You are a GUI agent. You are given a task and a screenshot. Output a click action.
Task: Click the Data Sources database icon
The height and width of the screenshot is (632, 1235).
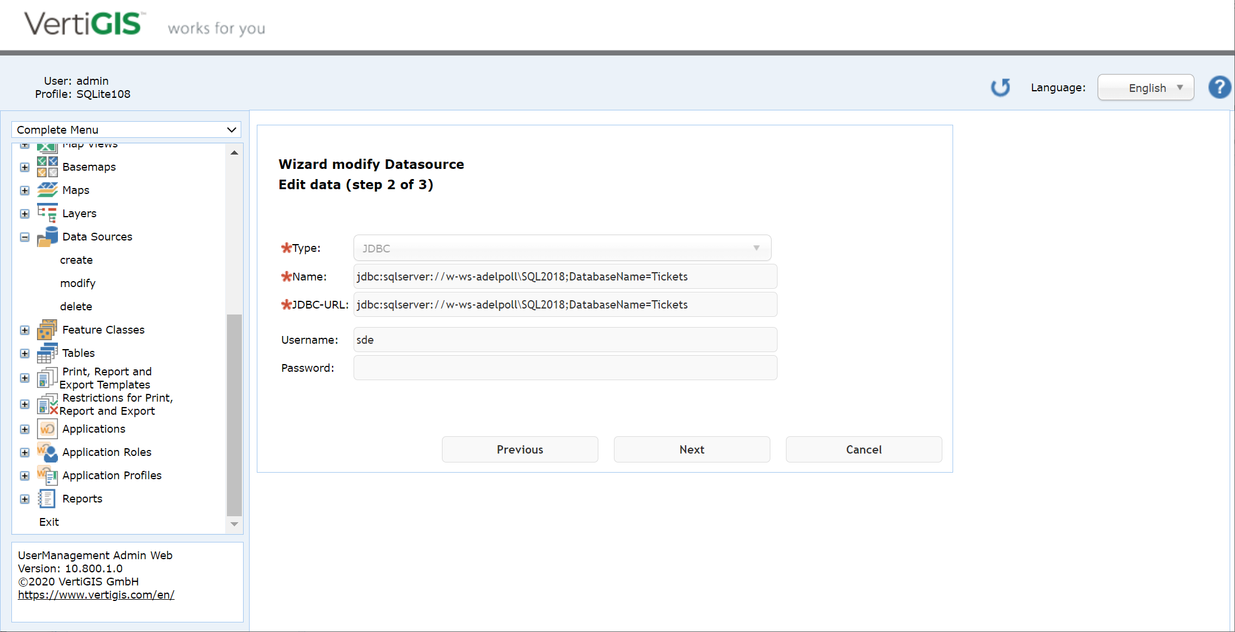point(47,236)
